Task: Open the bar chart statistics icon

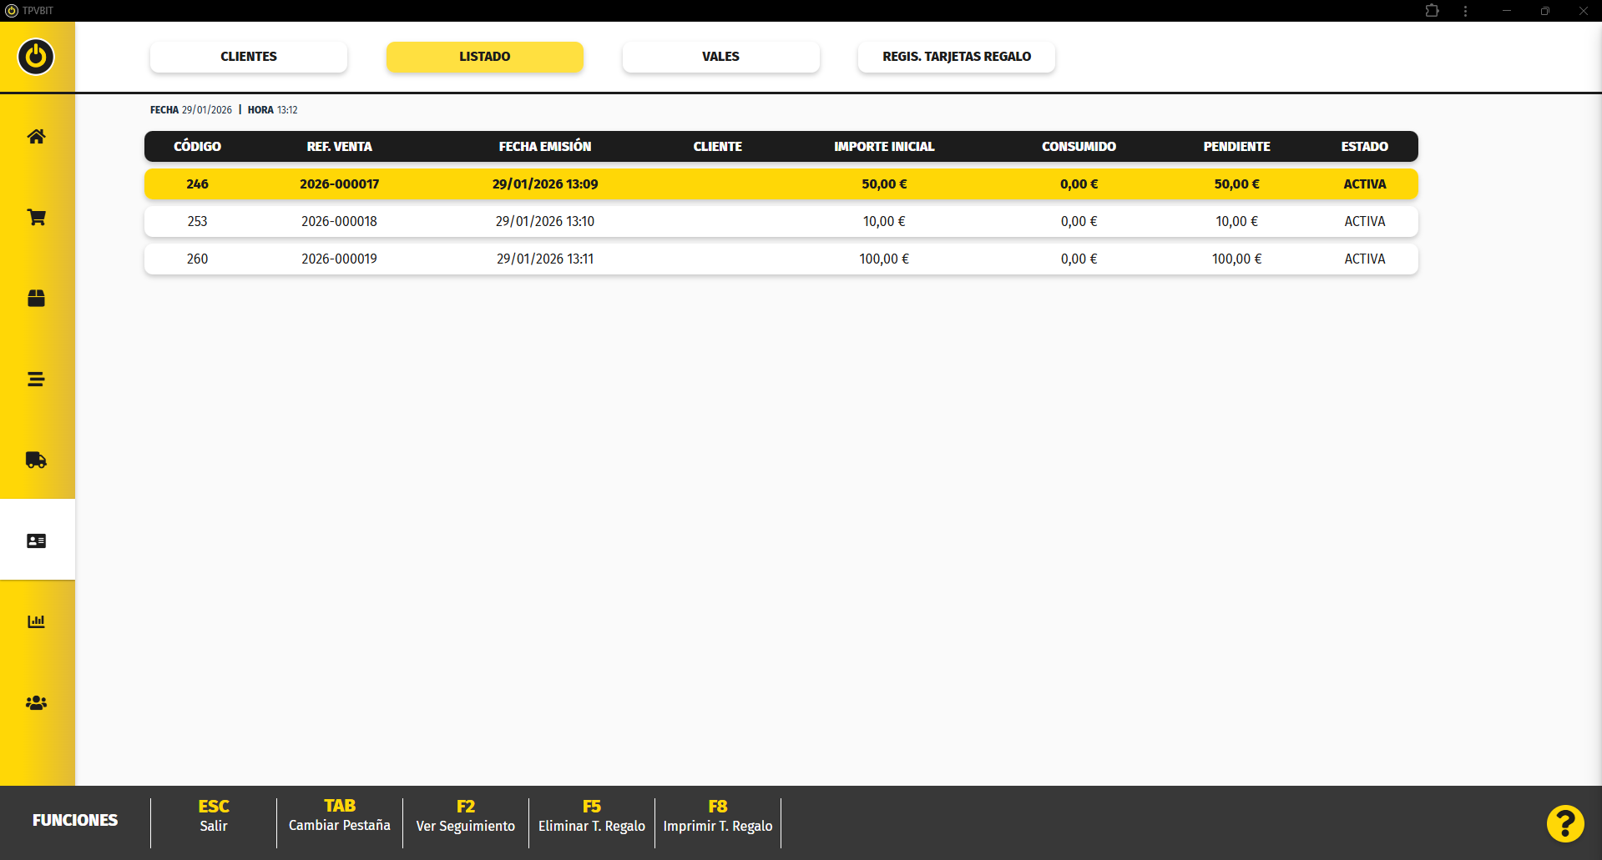Action: coord(36,621)
